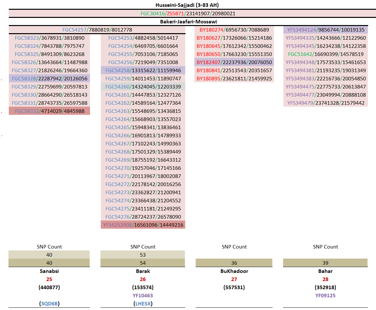Viewport: 376px width, 310px height.
Task: Select the BY182407 highlighted cell
Action: (x=234, y=62)
